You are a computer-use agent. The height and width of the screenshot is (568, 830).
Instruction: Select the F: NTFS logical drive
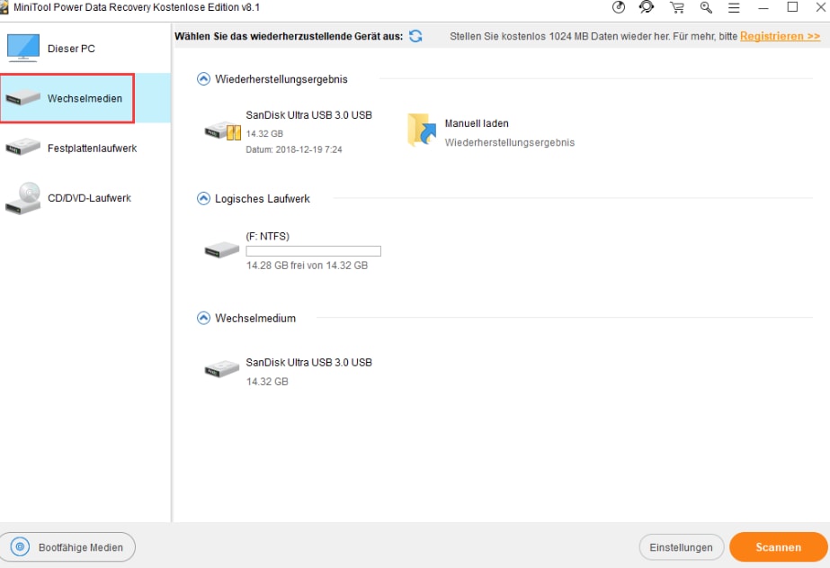[x=286, y=250]
